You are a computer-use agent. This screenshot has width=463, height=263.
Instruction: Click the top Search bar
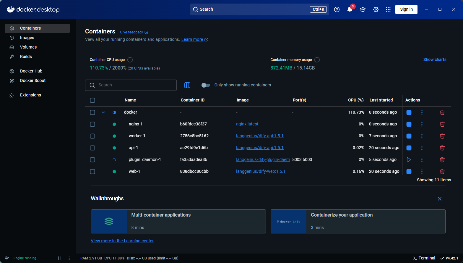point(259,9)
